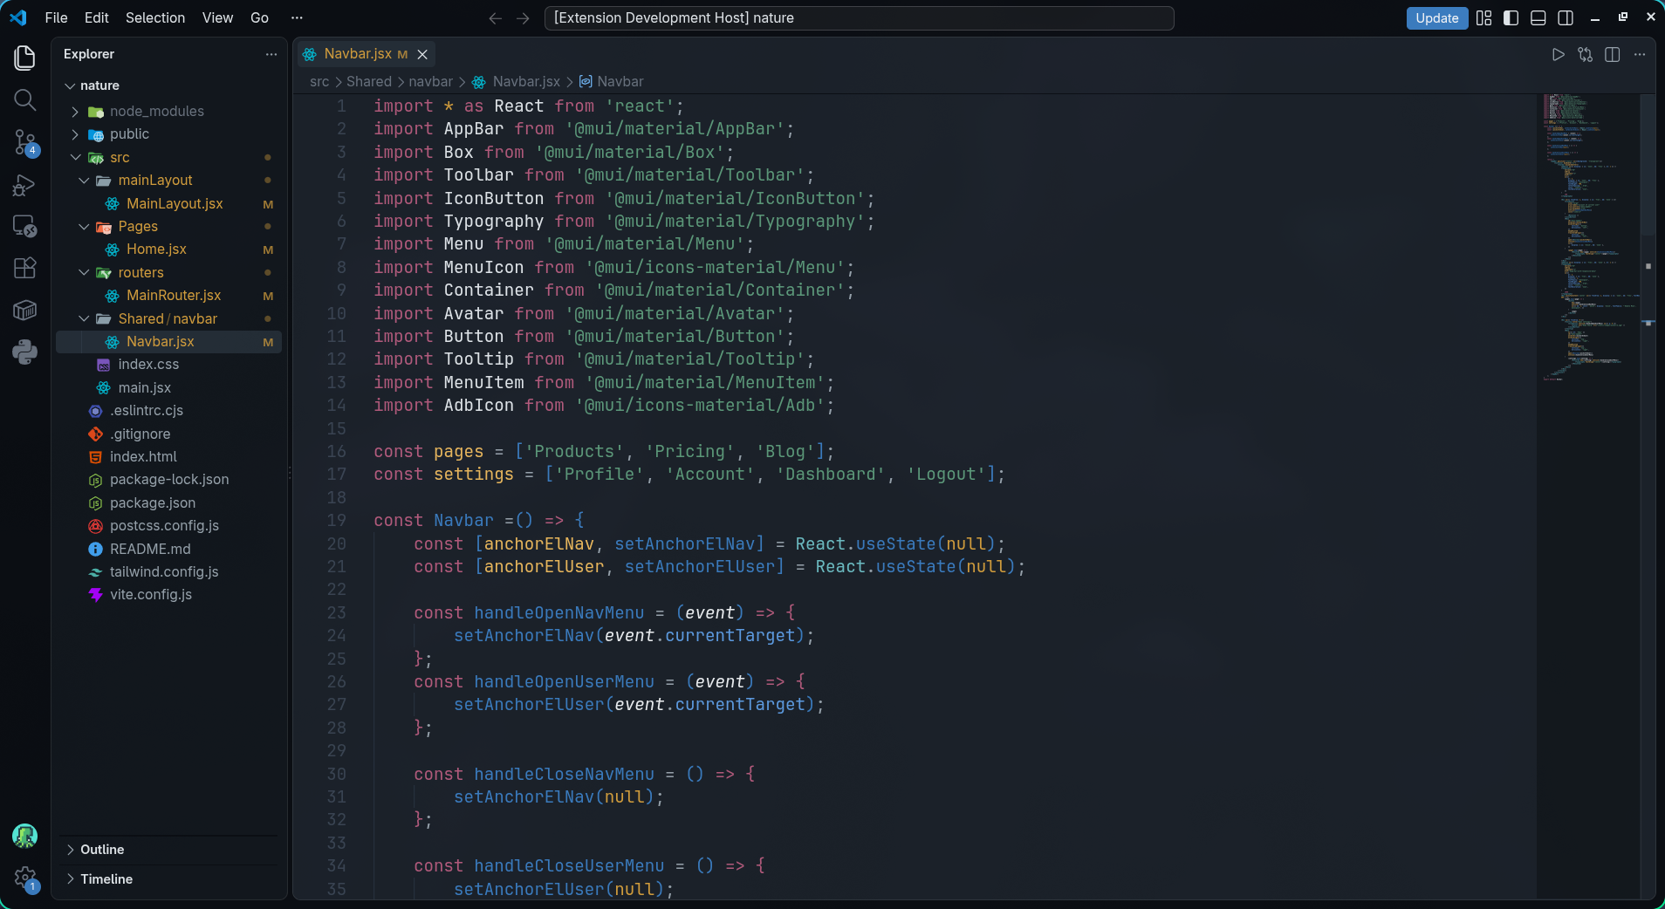Click the command center search box

(x=859, y=18)
